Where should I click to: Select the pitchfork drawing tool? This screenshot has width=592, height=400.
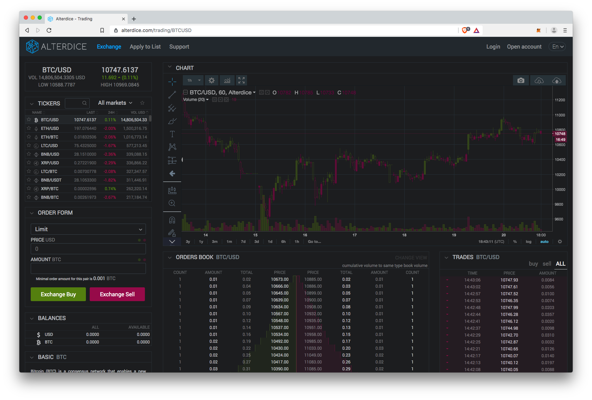tap(172, 108)
